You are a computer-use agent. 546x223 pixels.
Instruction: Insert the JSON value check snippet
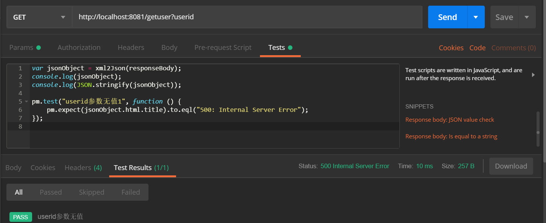tap(450, 120)
